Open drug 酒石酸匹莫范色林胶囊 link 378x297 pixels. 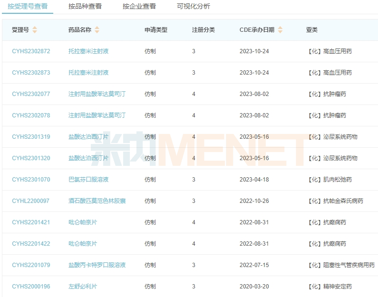point(97,201)
